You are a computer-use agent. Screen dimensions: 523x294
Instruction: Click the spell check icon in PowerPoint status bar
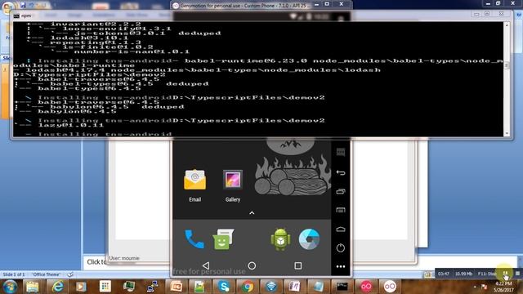(x=70, y=274)
